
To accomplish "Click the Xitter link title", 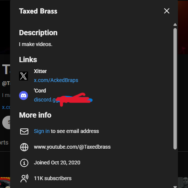I will point(40,71).
